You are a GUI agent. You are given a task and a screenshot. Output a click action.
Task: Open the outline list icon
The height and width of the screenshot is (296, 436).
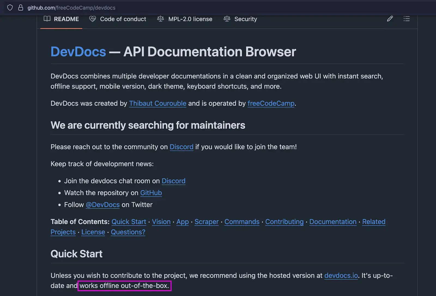coord(407,19)
